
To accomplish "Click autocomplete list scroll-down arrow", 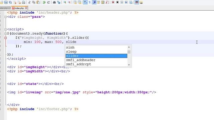I will (129, 65).
